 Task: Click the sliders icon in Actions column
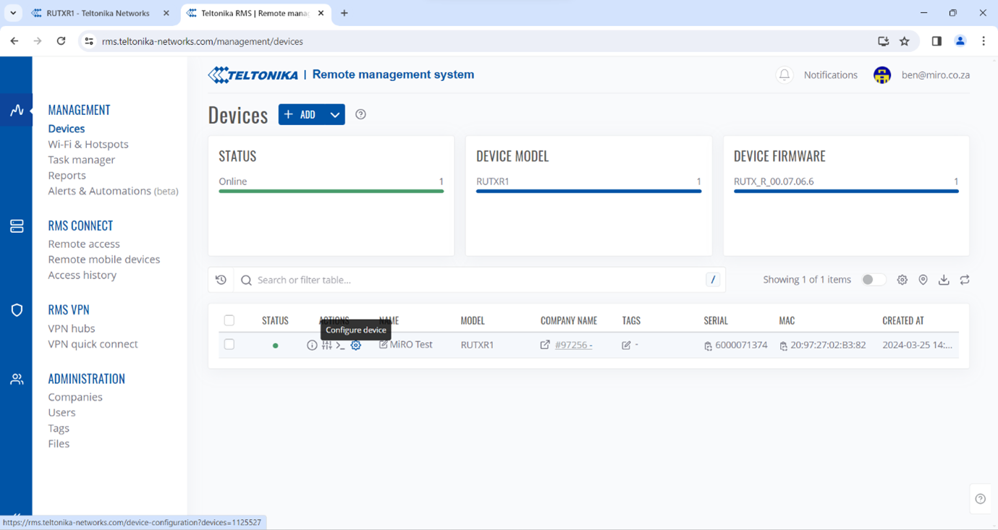tap(326, 346)
